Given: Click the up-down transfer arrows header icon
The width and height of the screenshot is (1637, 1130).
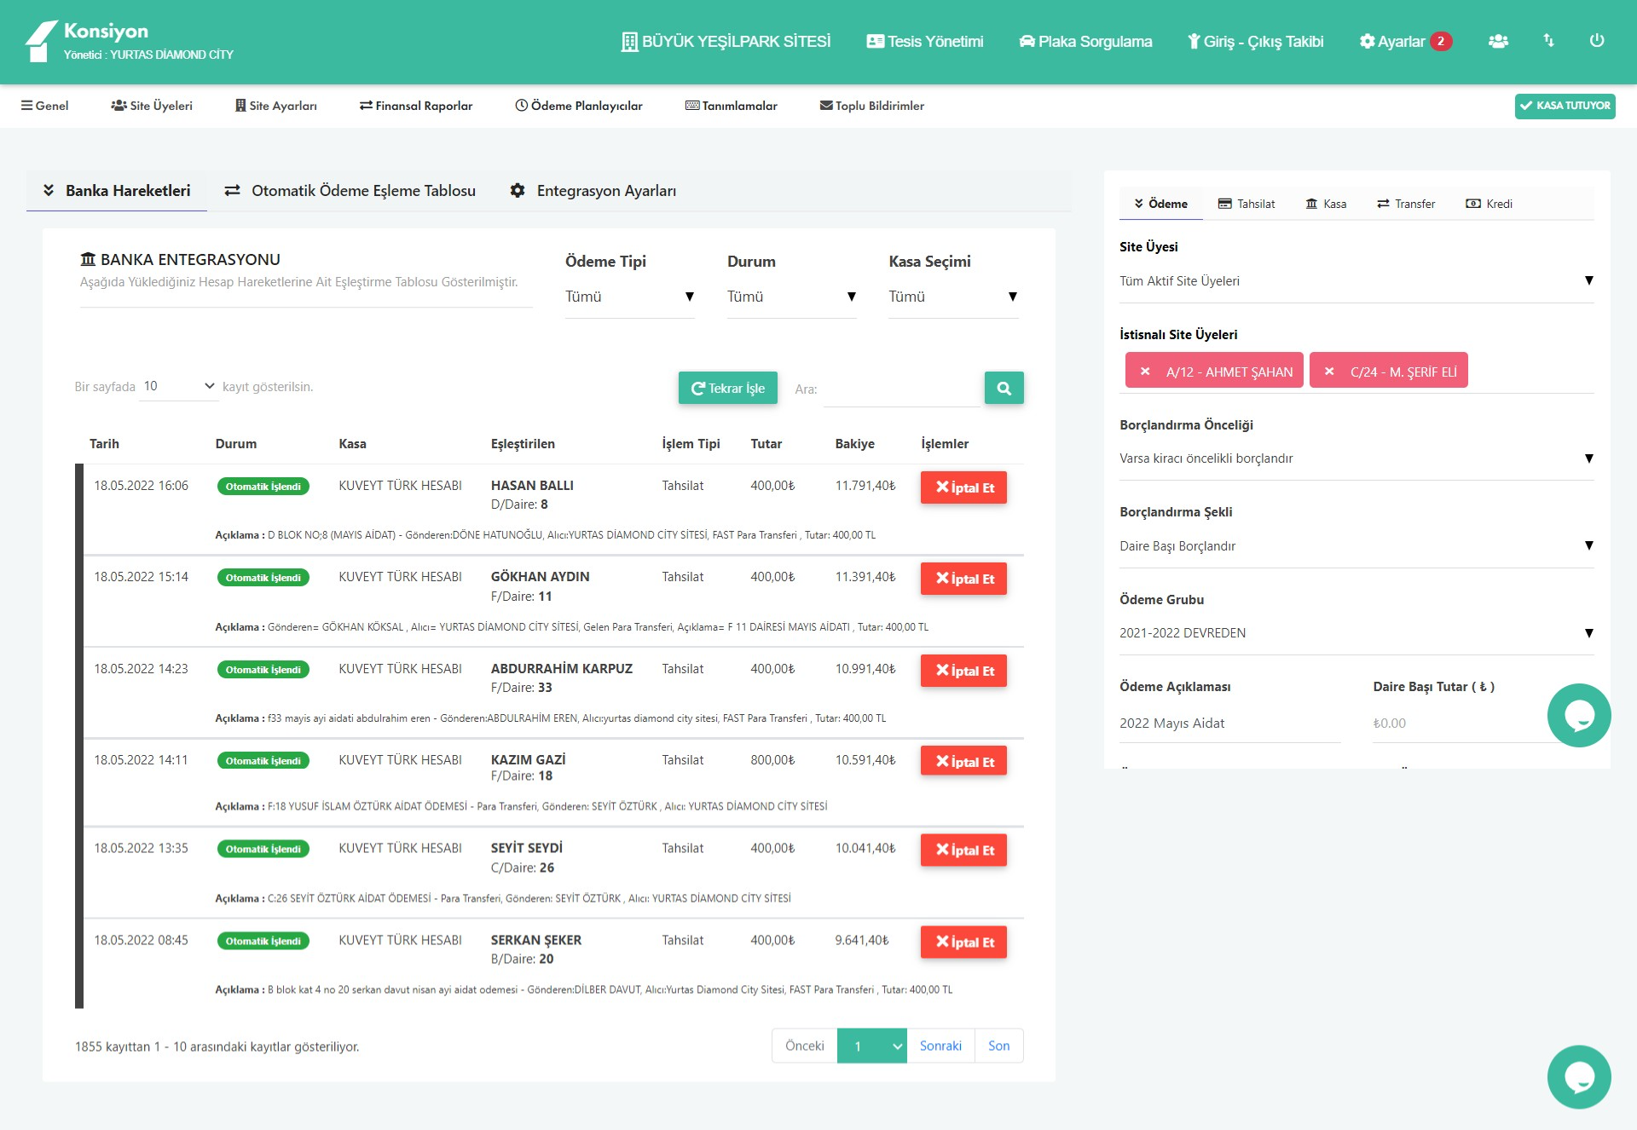Looking at the screenshot, I should 1548,41.
